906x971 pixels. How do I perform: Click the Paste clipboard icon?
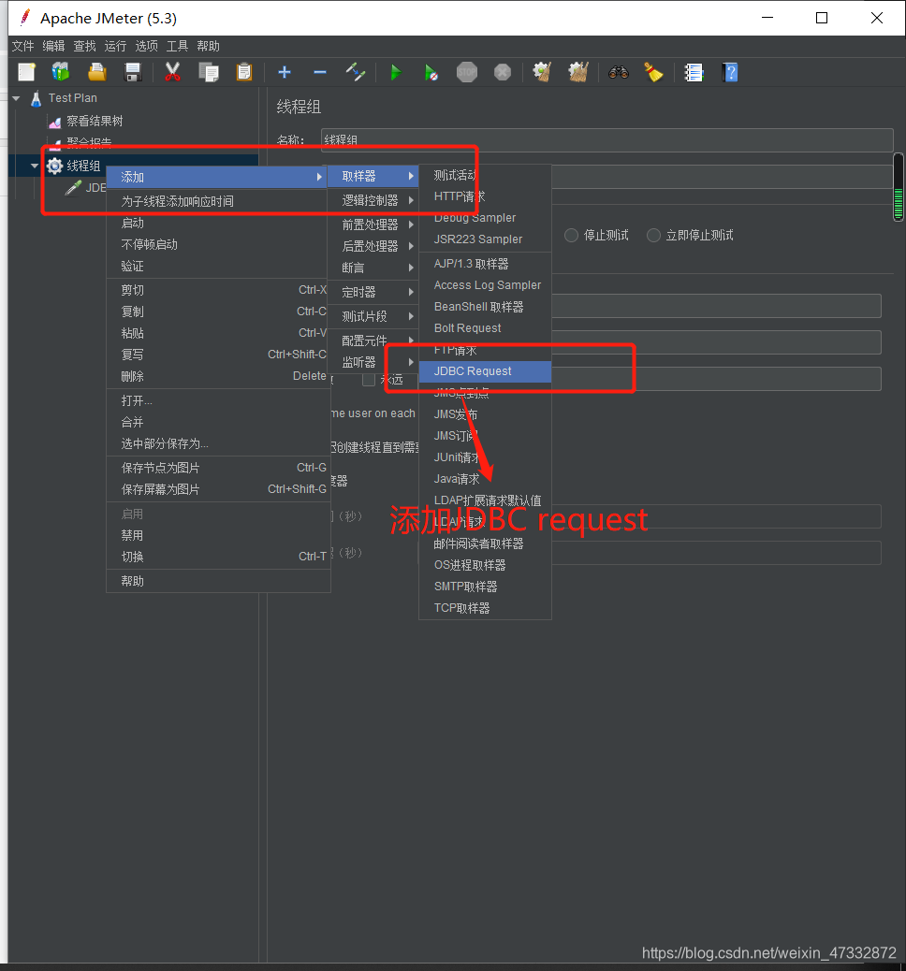(244, 72)
